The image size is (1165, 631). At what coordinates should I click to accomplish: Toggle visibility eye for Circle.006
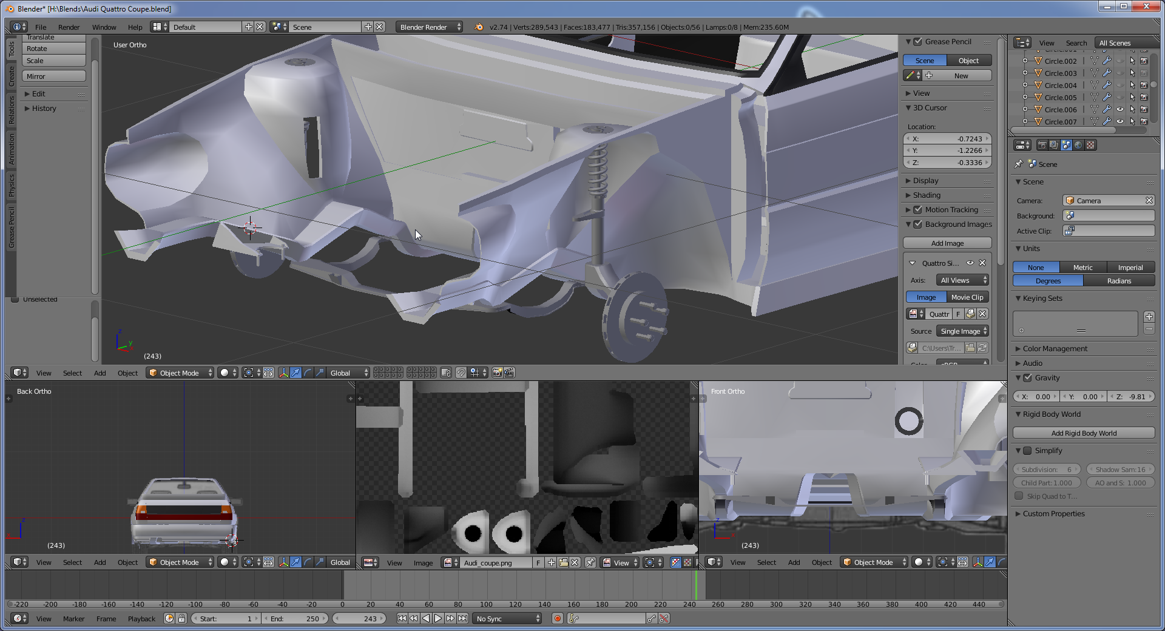[1120, 110]
